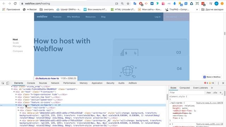Collapse the f-container host div
This screenshot has height=127, width=226.
click(x=14, y=92)
